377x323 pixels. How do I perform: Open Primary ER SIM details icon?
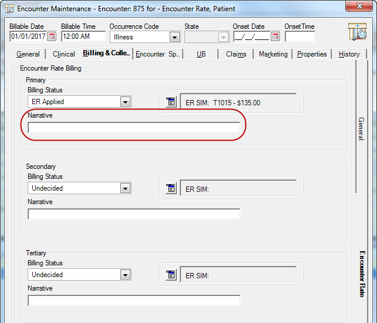[x=171, y=102]
